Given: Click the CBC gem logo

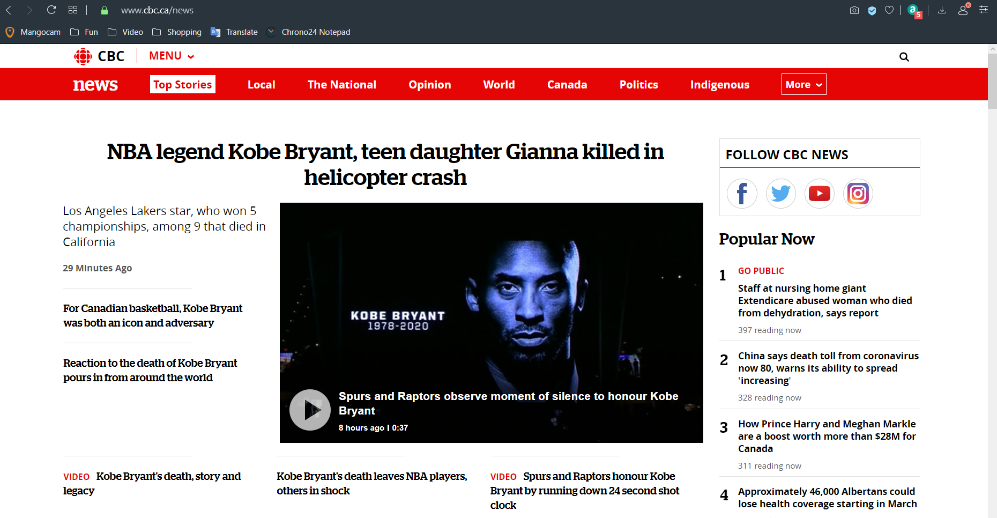Looking at the screenshot, I should click(x=83, y=56).
